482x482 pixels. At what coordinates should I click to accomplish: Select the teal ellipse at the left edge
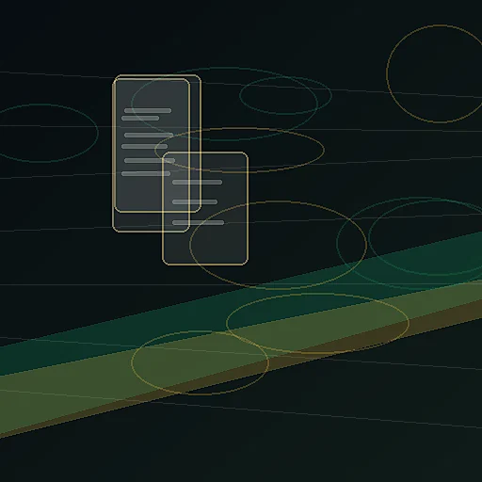click(47, 133)
